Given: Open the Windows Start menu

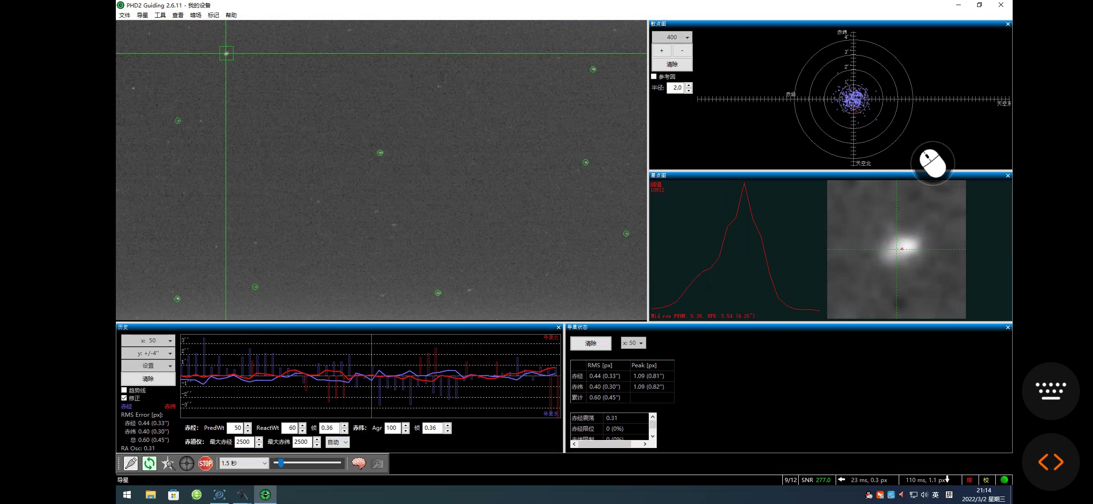Looking at the screenshot, I should (x=127, y=495).
